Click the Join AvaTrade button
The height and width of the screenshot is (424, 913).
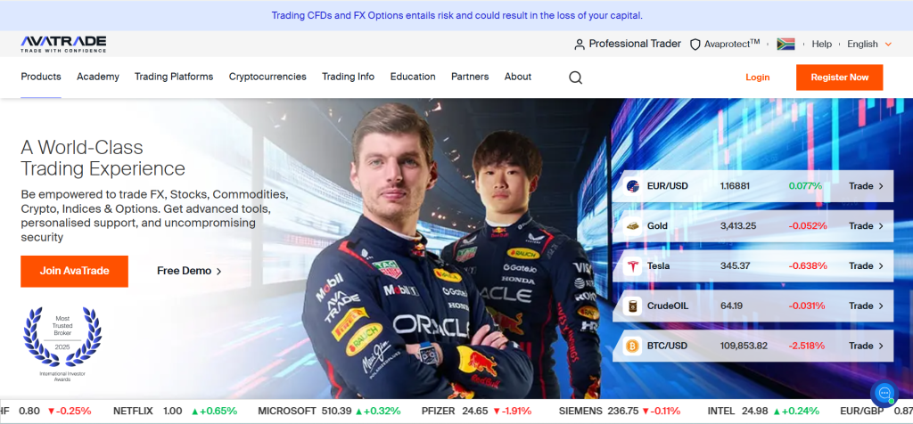pyautogui.click(x=74, y=271)
